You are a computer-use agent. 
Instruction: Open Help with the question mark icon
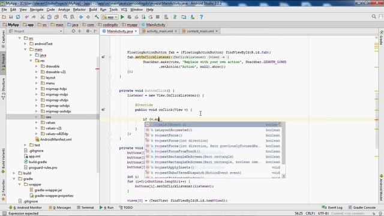[x=202, y=17]
